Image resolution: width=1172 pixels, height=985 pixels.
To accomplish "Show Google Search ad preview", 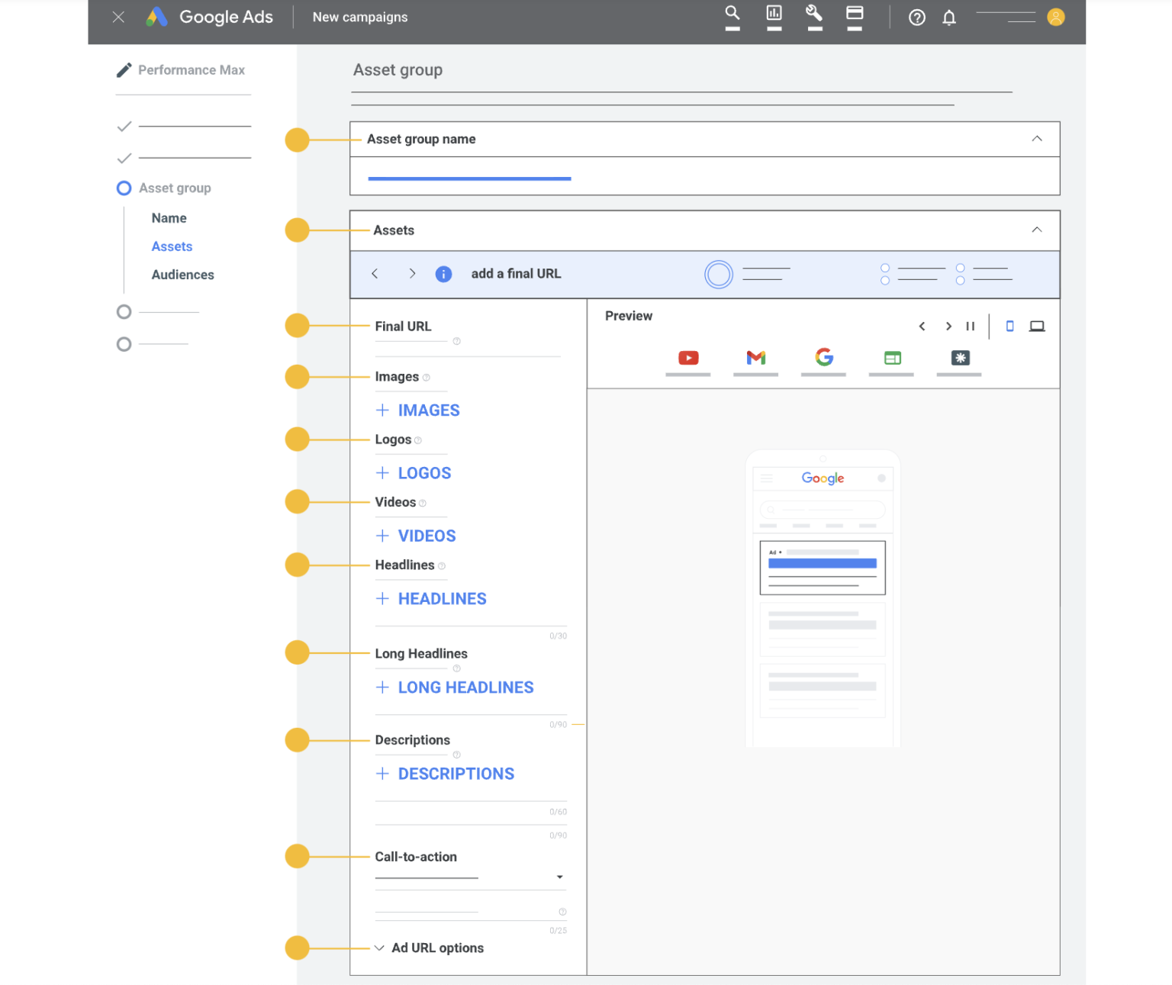I will [823, 357].
